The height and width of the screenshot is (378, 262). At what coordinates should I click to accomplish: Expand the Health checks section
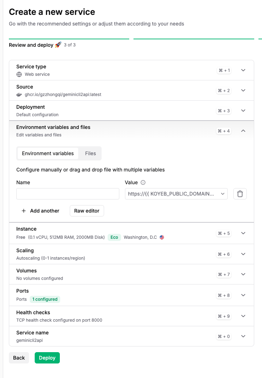click(243, 316)
